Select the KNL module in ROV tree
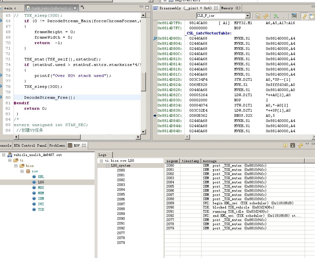The height and width of the screenshot is (258, 315). point(41,177)
